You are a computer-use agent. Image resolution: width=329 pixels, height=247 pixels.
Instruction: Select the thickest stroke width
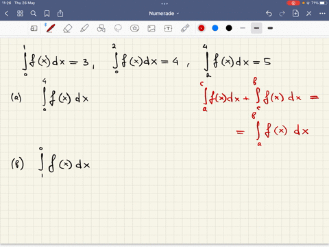[270, 28]
